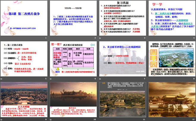Select slide 8 with 圆明园 aerial map
The width and height of the screenshot is (196, 121).
(x=172, y=59)
